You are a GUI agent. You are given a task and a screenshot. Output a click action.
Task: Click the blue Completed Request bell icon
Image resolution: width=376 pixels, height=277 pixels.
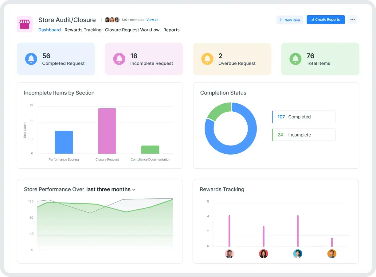tap(31, 59)
